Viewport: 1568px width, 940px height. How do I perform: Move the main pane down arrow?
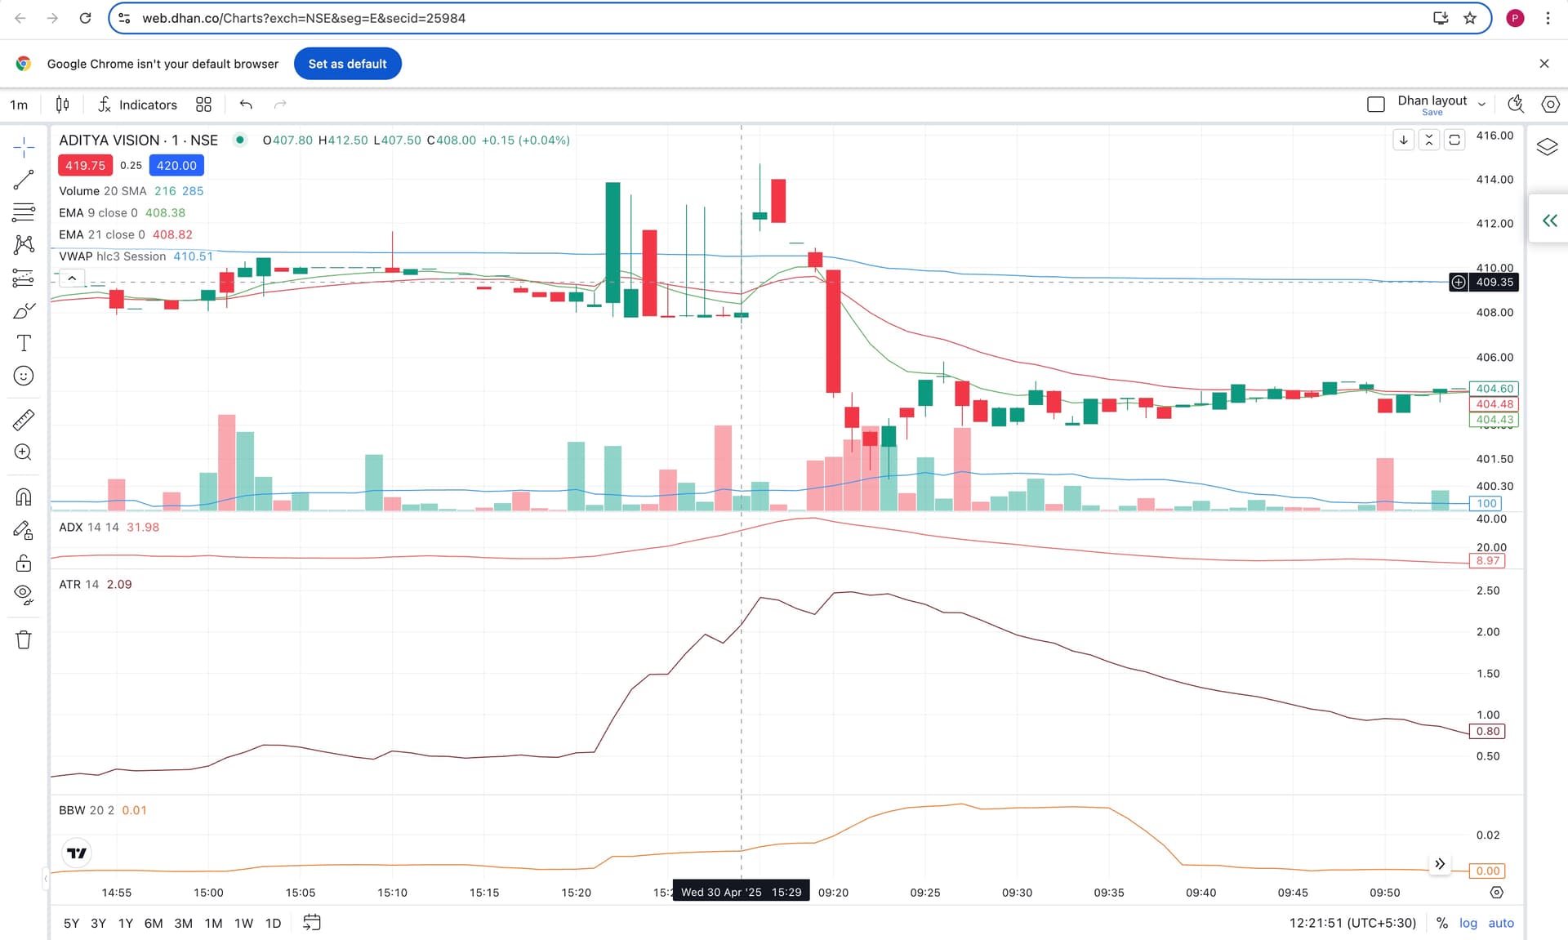click(x=1404, y=140)
